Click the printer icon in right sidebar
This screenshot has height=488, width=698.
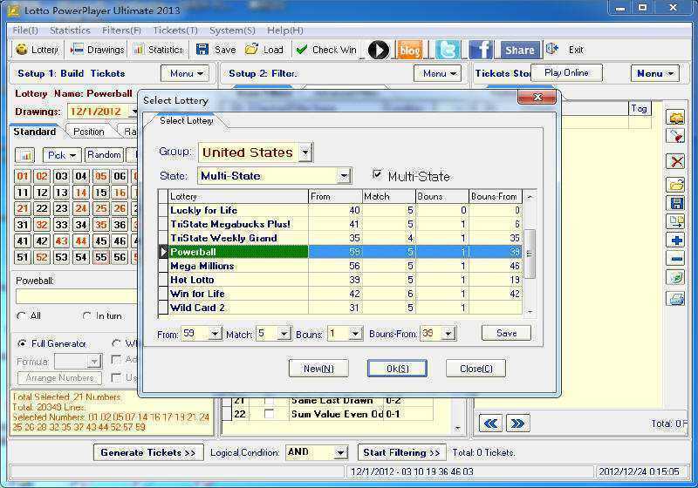coord(677,299)
